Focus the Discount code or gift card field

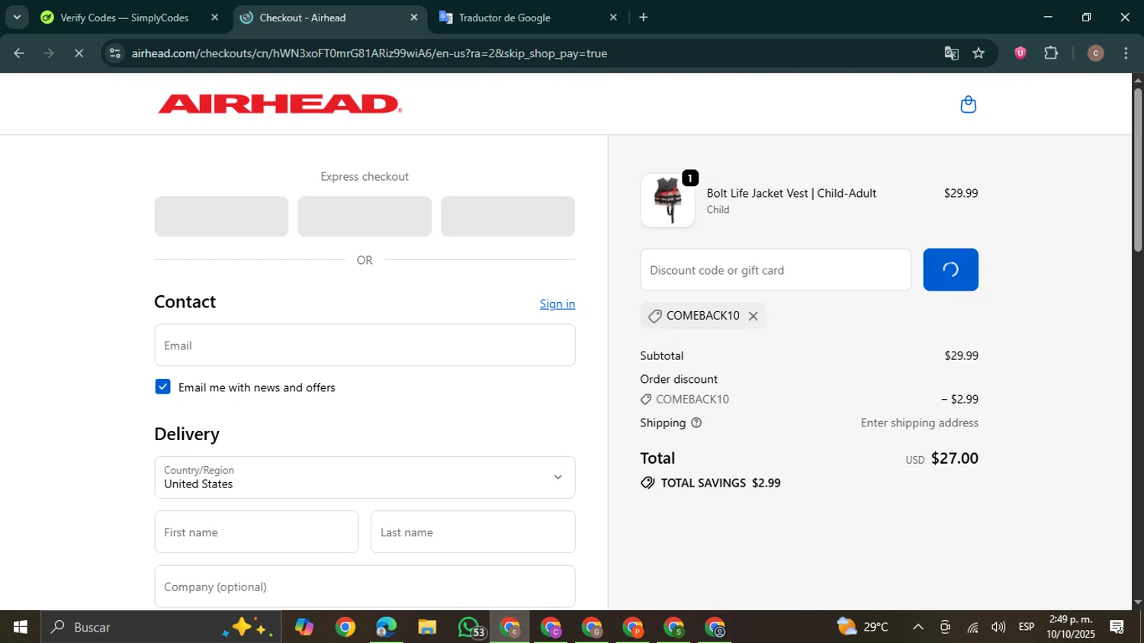tap(776, 269)
